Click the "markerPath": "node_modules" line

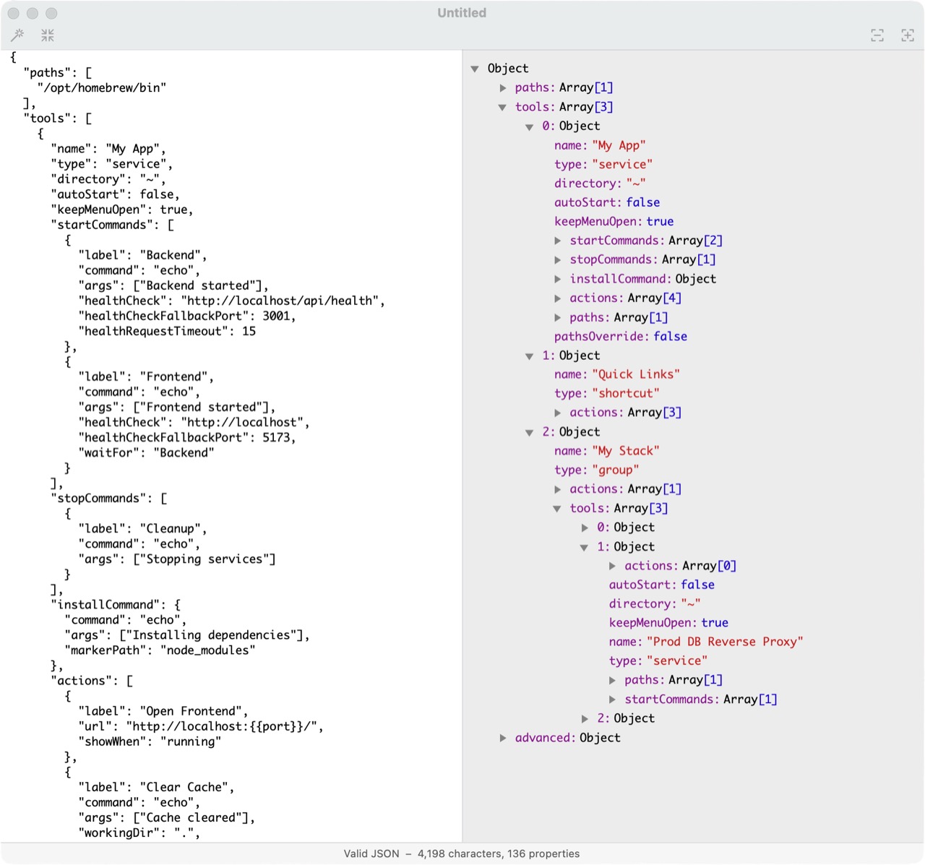click(x=160, y=650)
